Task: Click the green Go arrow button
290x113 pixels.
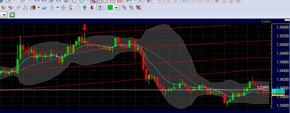Action: click(12, 15)
